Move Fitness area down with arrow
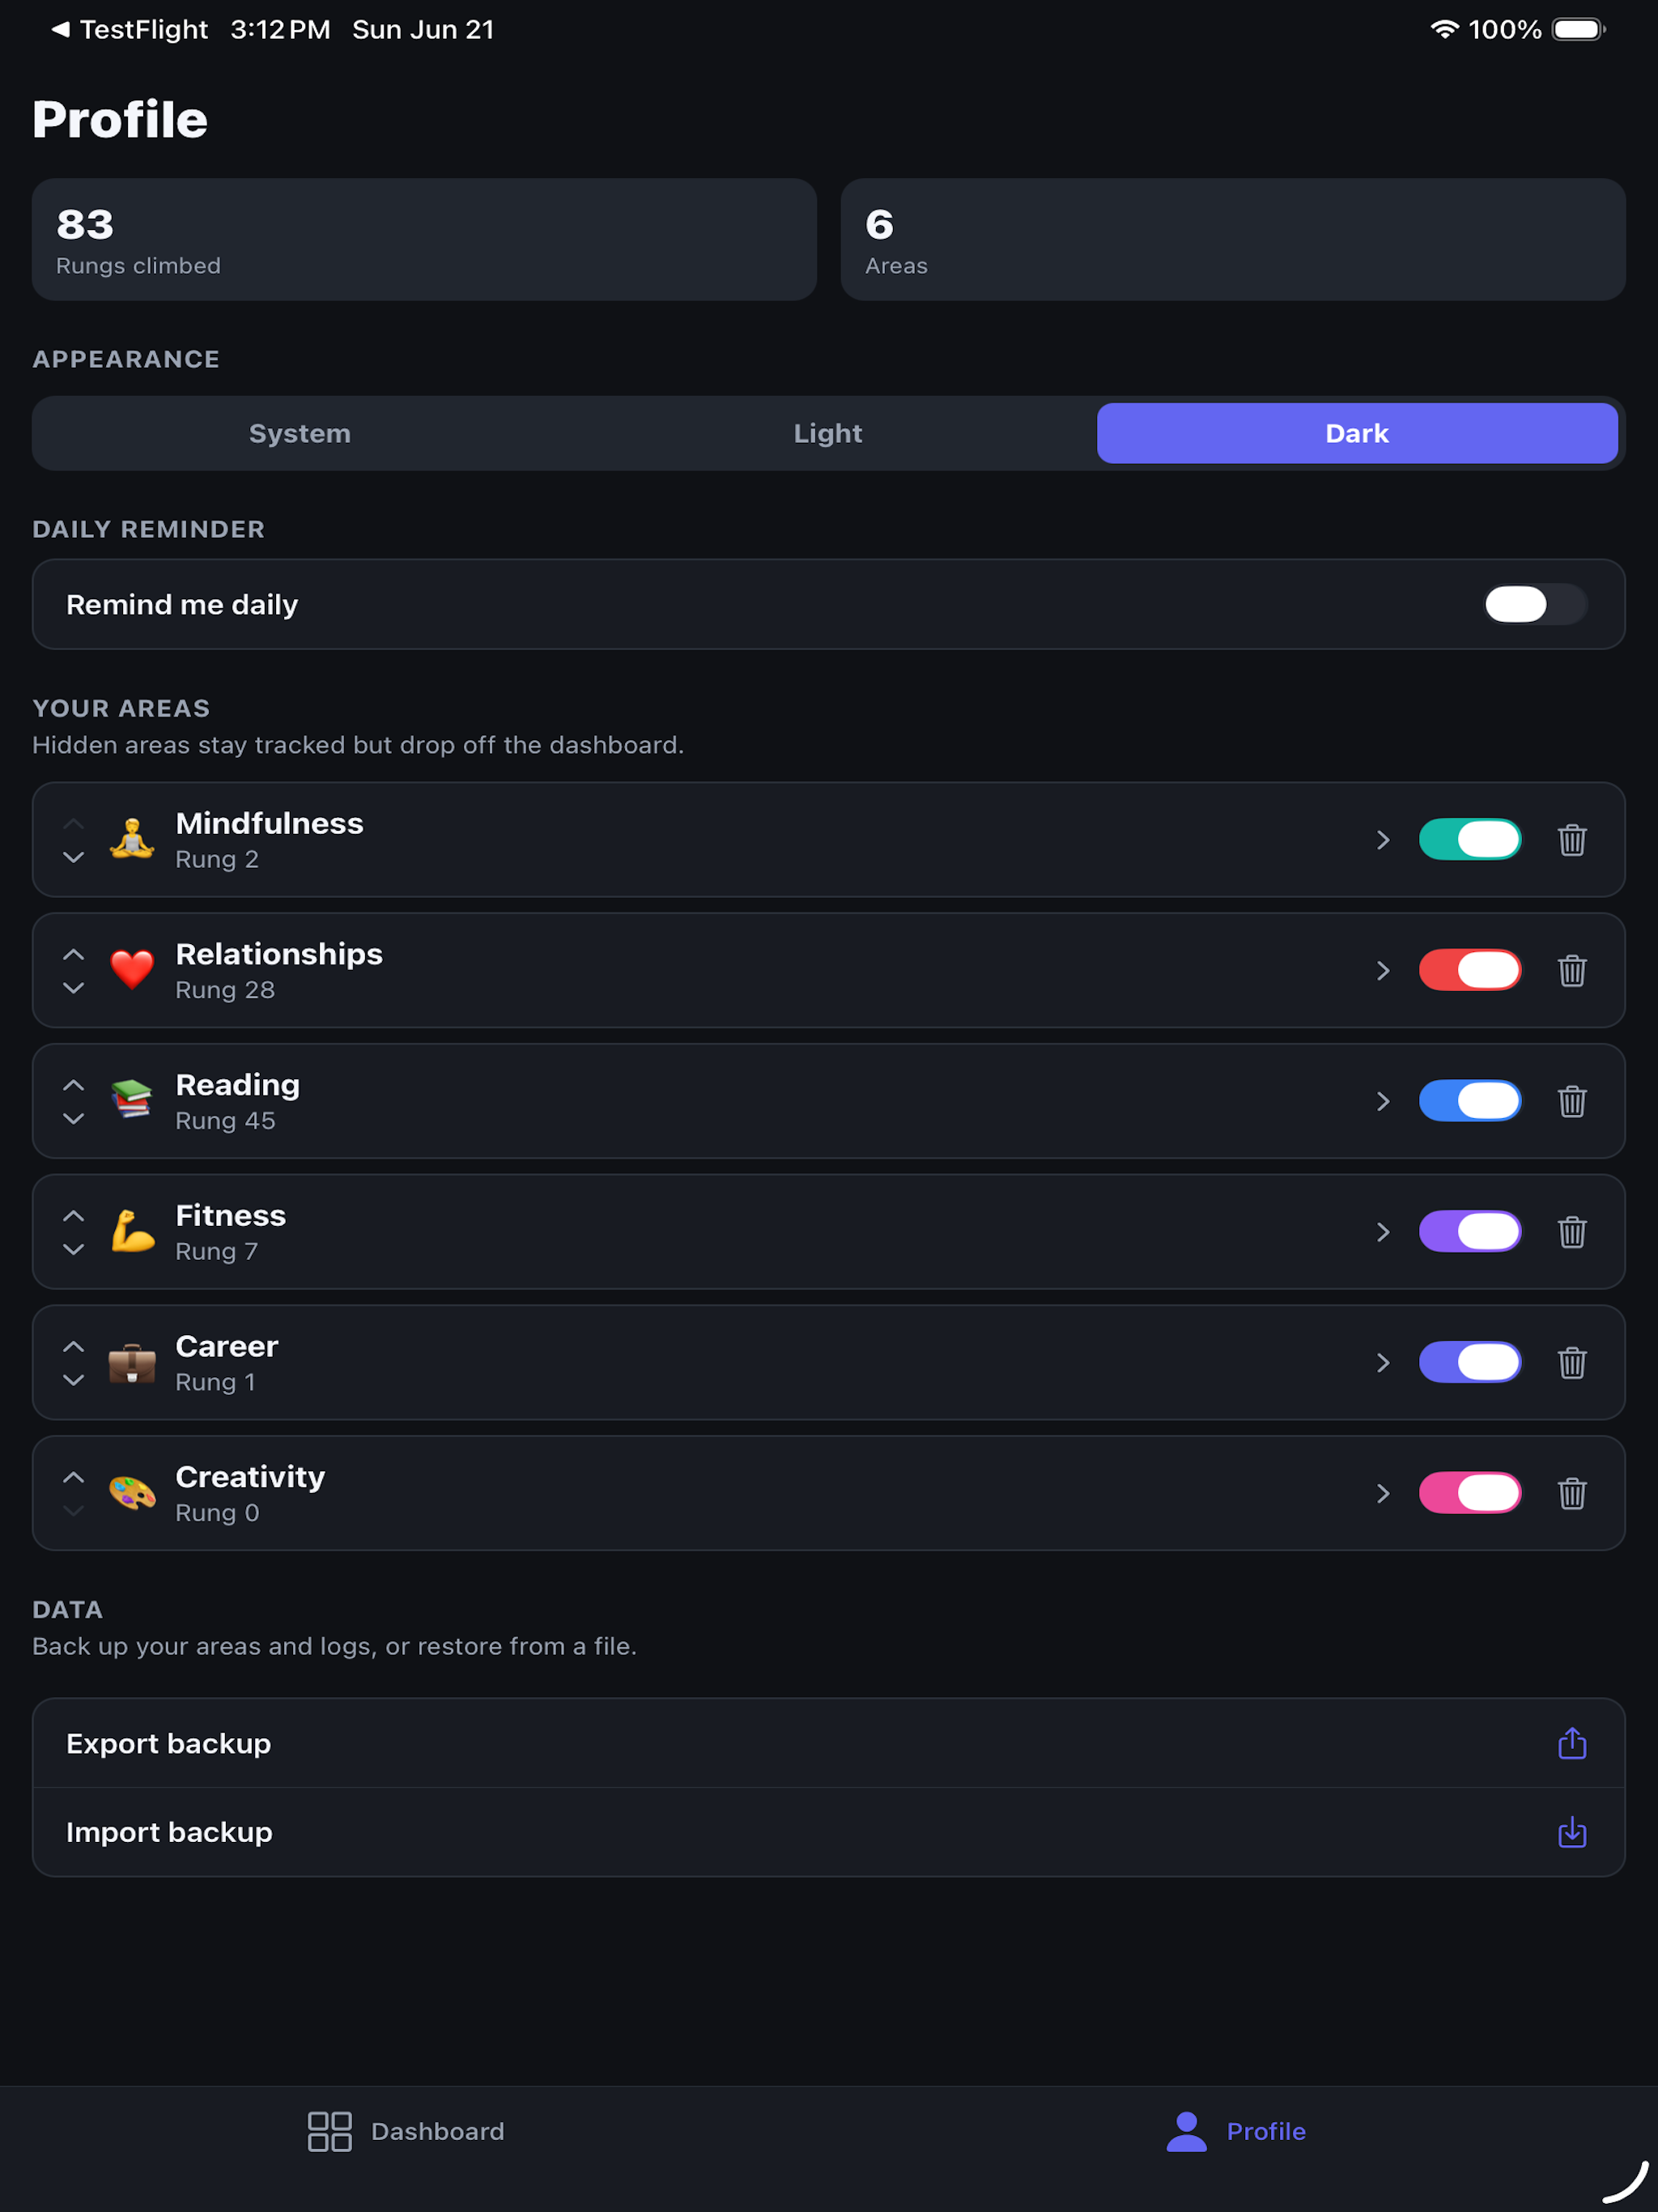This screenshot has width=1658, height=2212. click(73, 1250)
